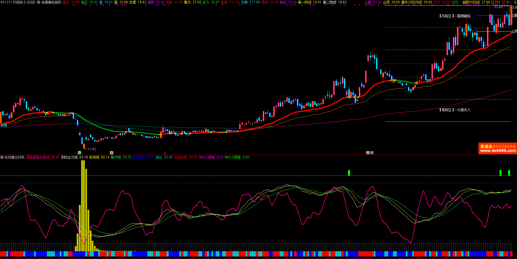Screen dimensions: 517x259
Task: Click the 榜 ranking marker icon
Action: pos(368,153)
